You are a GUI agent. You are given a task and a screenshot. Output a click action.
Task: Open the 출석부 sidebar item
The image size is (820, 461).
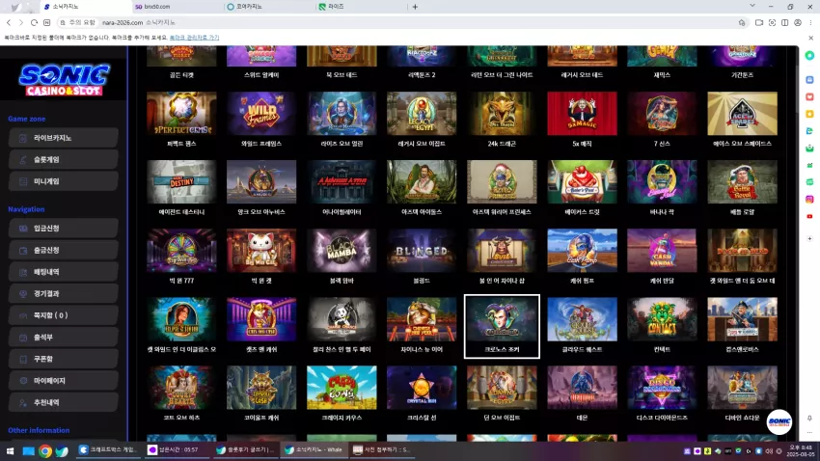(64, 338)
